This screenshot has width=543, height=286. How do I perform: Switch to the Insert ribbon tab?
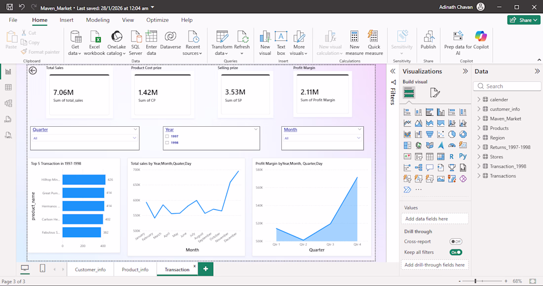pyautogui.click(x=66, y=20)
